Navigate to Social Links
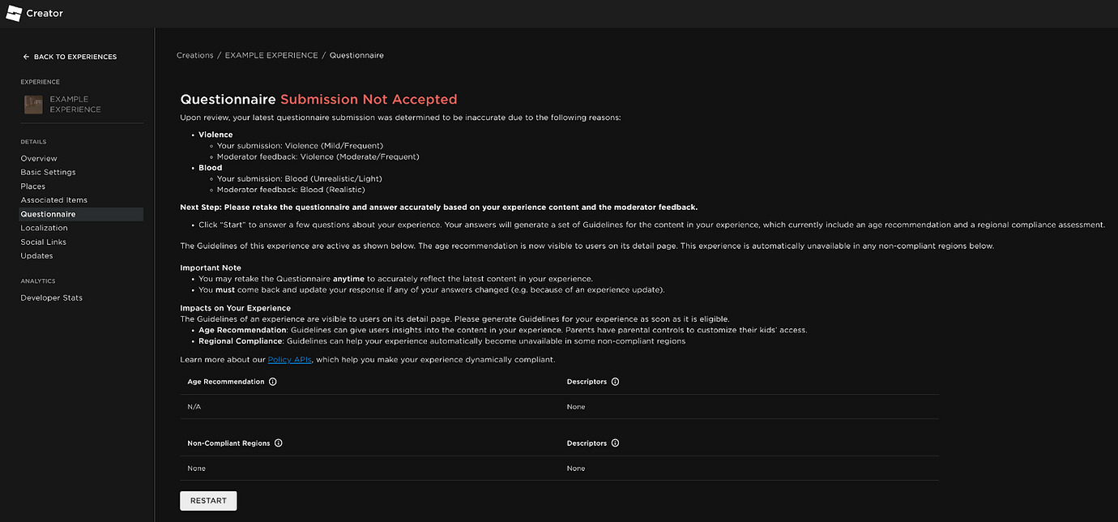The height and width of the screenshot is (522, 1118). coord(43,242)
